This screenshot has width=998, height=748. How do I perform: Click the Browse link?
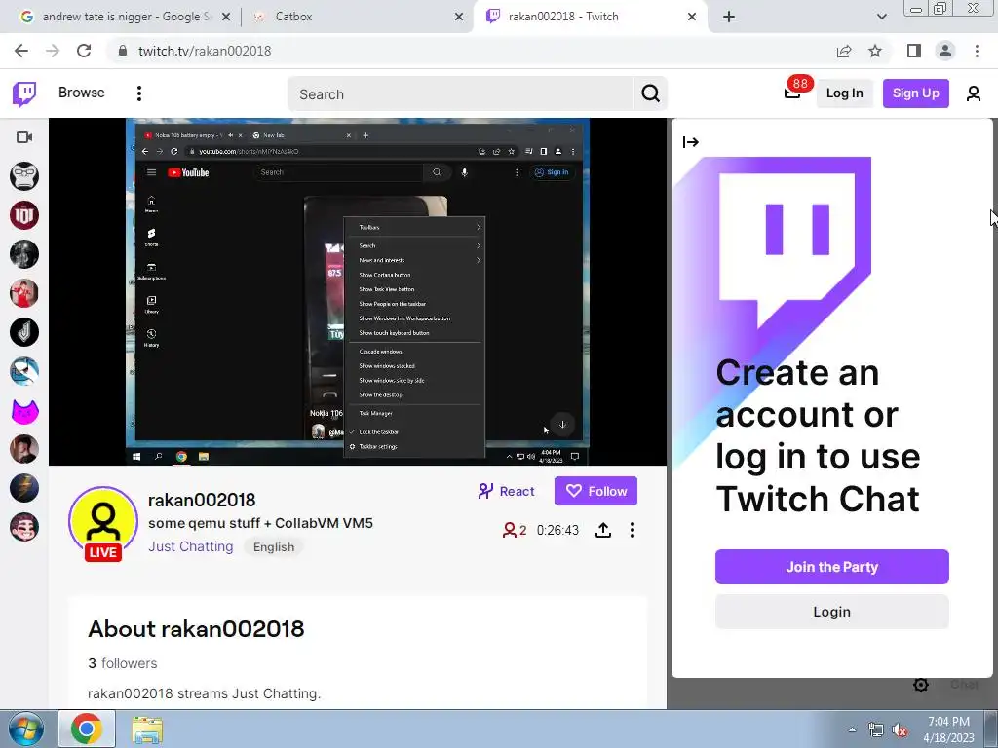tap(82, 93)
